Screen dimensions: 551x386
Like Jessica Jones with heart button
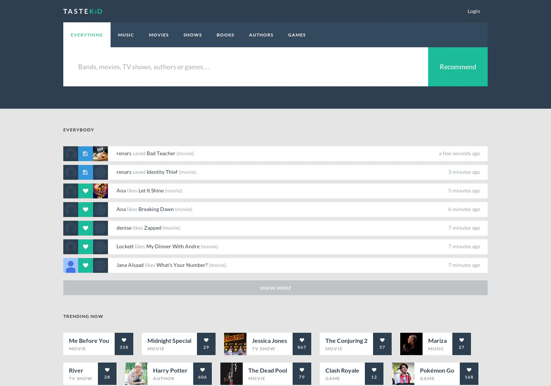302,344
